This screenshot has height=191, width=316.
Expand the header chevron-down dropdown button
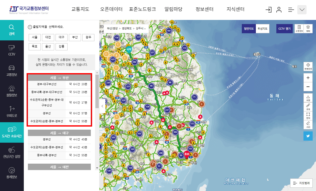click(302, 10)
